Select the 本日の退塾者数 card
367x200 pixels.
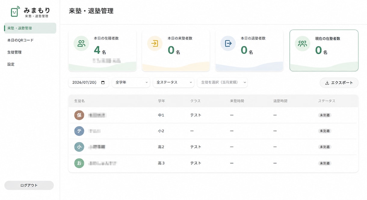pos(249,51)
